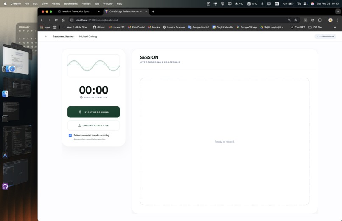Open the Terminal window thumbnail in Stage Manager
This screenshot has width=342, height=221.
click(x=11, y=111)
